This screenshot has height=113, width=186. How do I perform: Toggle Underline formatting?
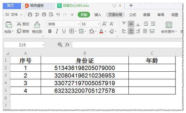64,31
